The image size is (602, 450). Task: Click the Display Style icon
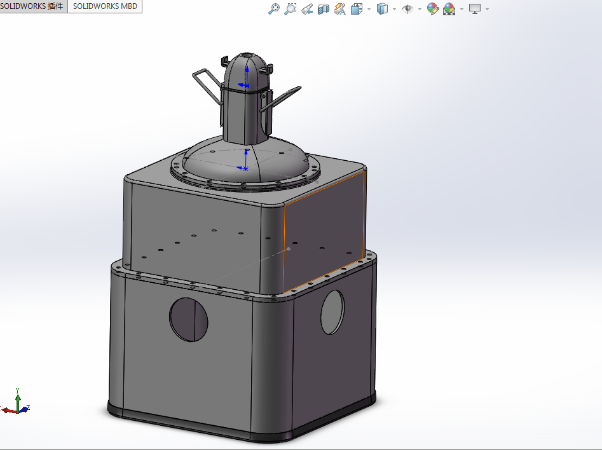(382, 9)
